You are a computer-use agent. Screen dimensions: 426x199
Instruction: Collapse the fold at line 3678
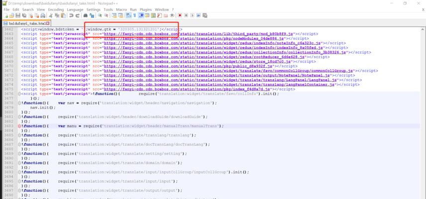[x=19, y=103]
